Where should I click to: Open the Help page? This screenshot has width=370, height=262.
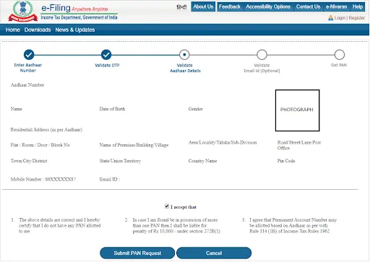pos(358,6)
